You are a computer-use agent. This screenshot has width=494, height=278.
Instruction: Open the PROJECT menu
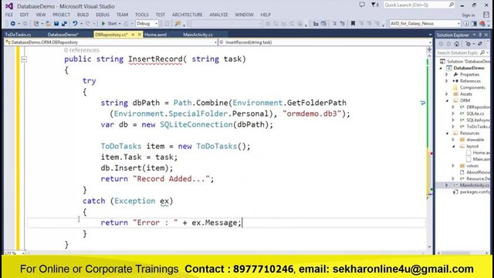[61, 15]
